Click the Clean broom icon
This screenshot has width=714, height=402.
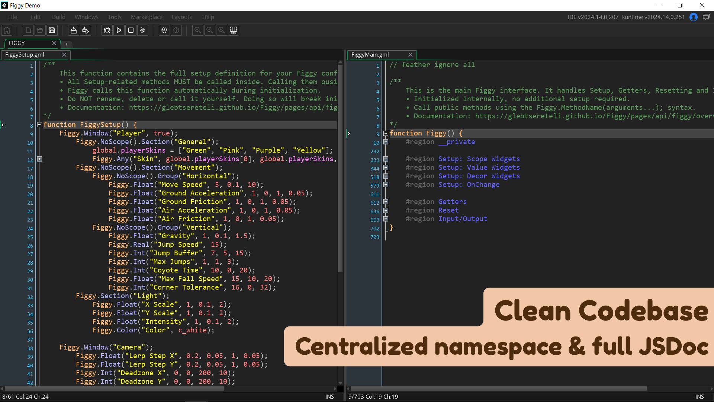[x=143, y=30]
